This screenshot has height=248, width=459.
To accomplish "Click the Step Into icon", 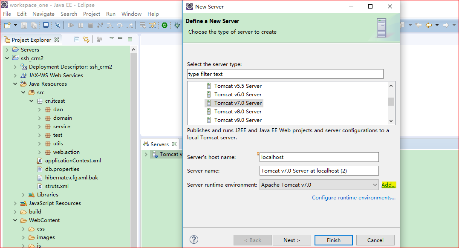I will (x=110, y=26).
